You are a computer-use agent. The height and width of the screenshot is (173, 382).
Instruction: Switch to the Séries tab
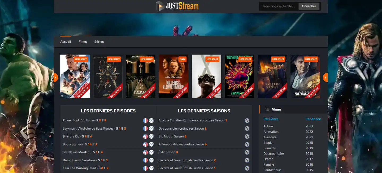(99, 42)
